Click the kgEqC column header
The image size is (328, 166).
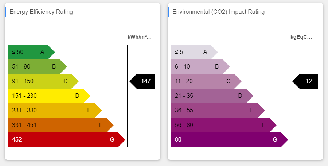pyautogui.click(x=301, y=37)
